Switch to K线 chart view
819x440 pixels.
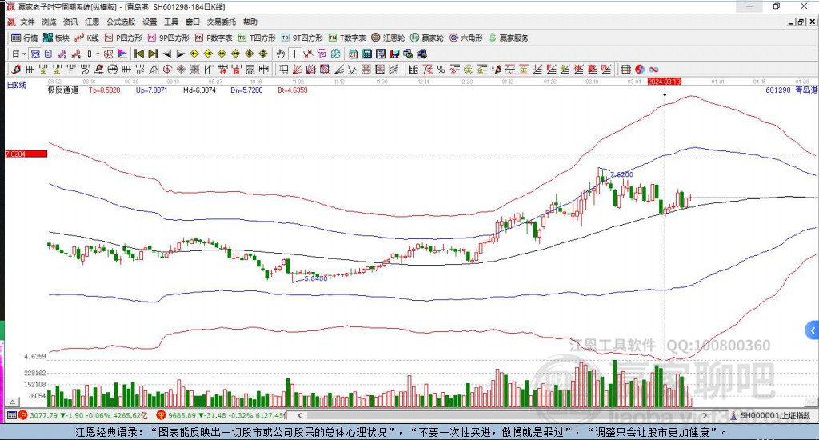point(86,38)
